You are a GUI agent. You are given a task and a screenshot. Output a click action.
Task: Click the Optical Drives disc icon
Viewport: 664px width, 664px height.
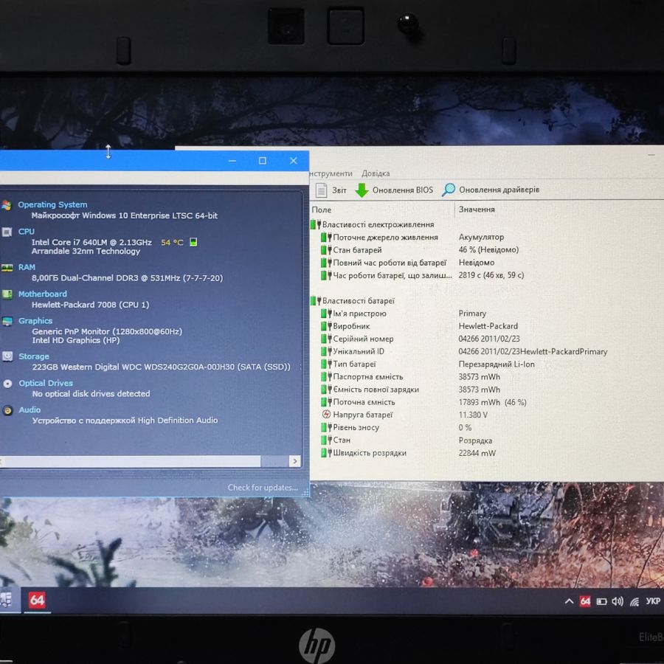[7, 384]
